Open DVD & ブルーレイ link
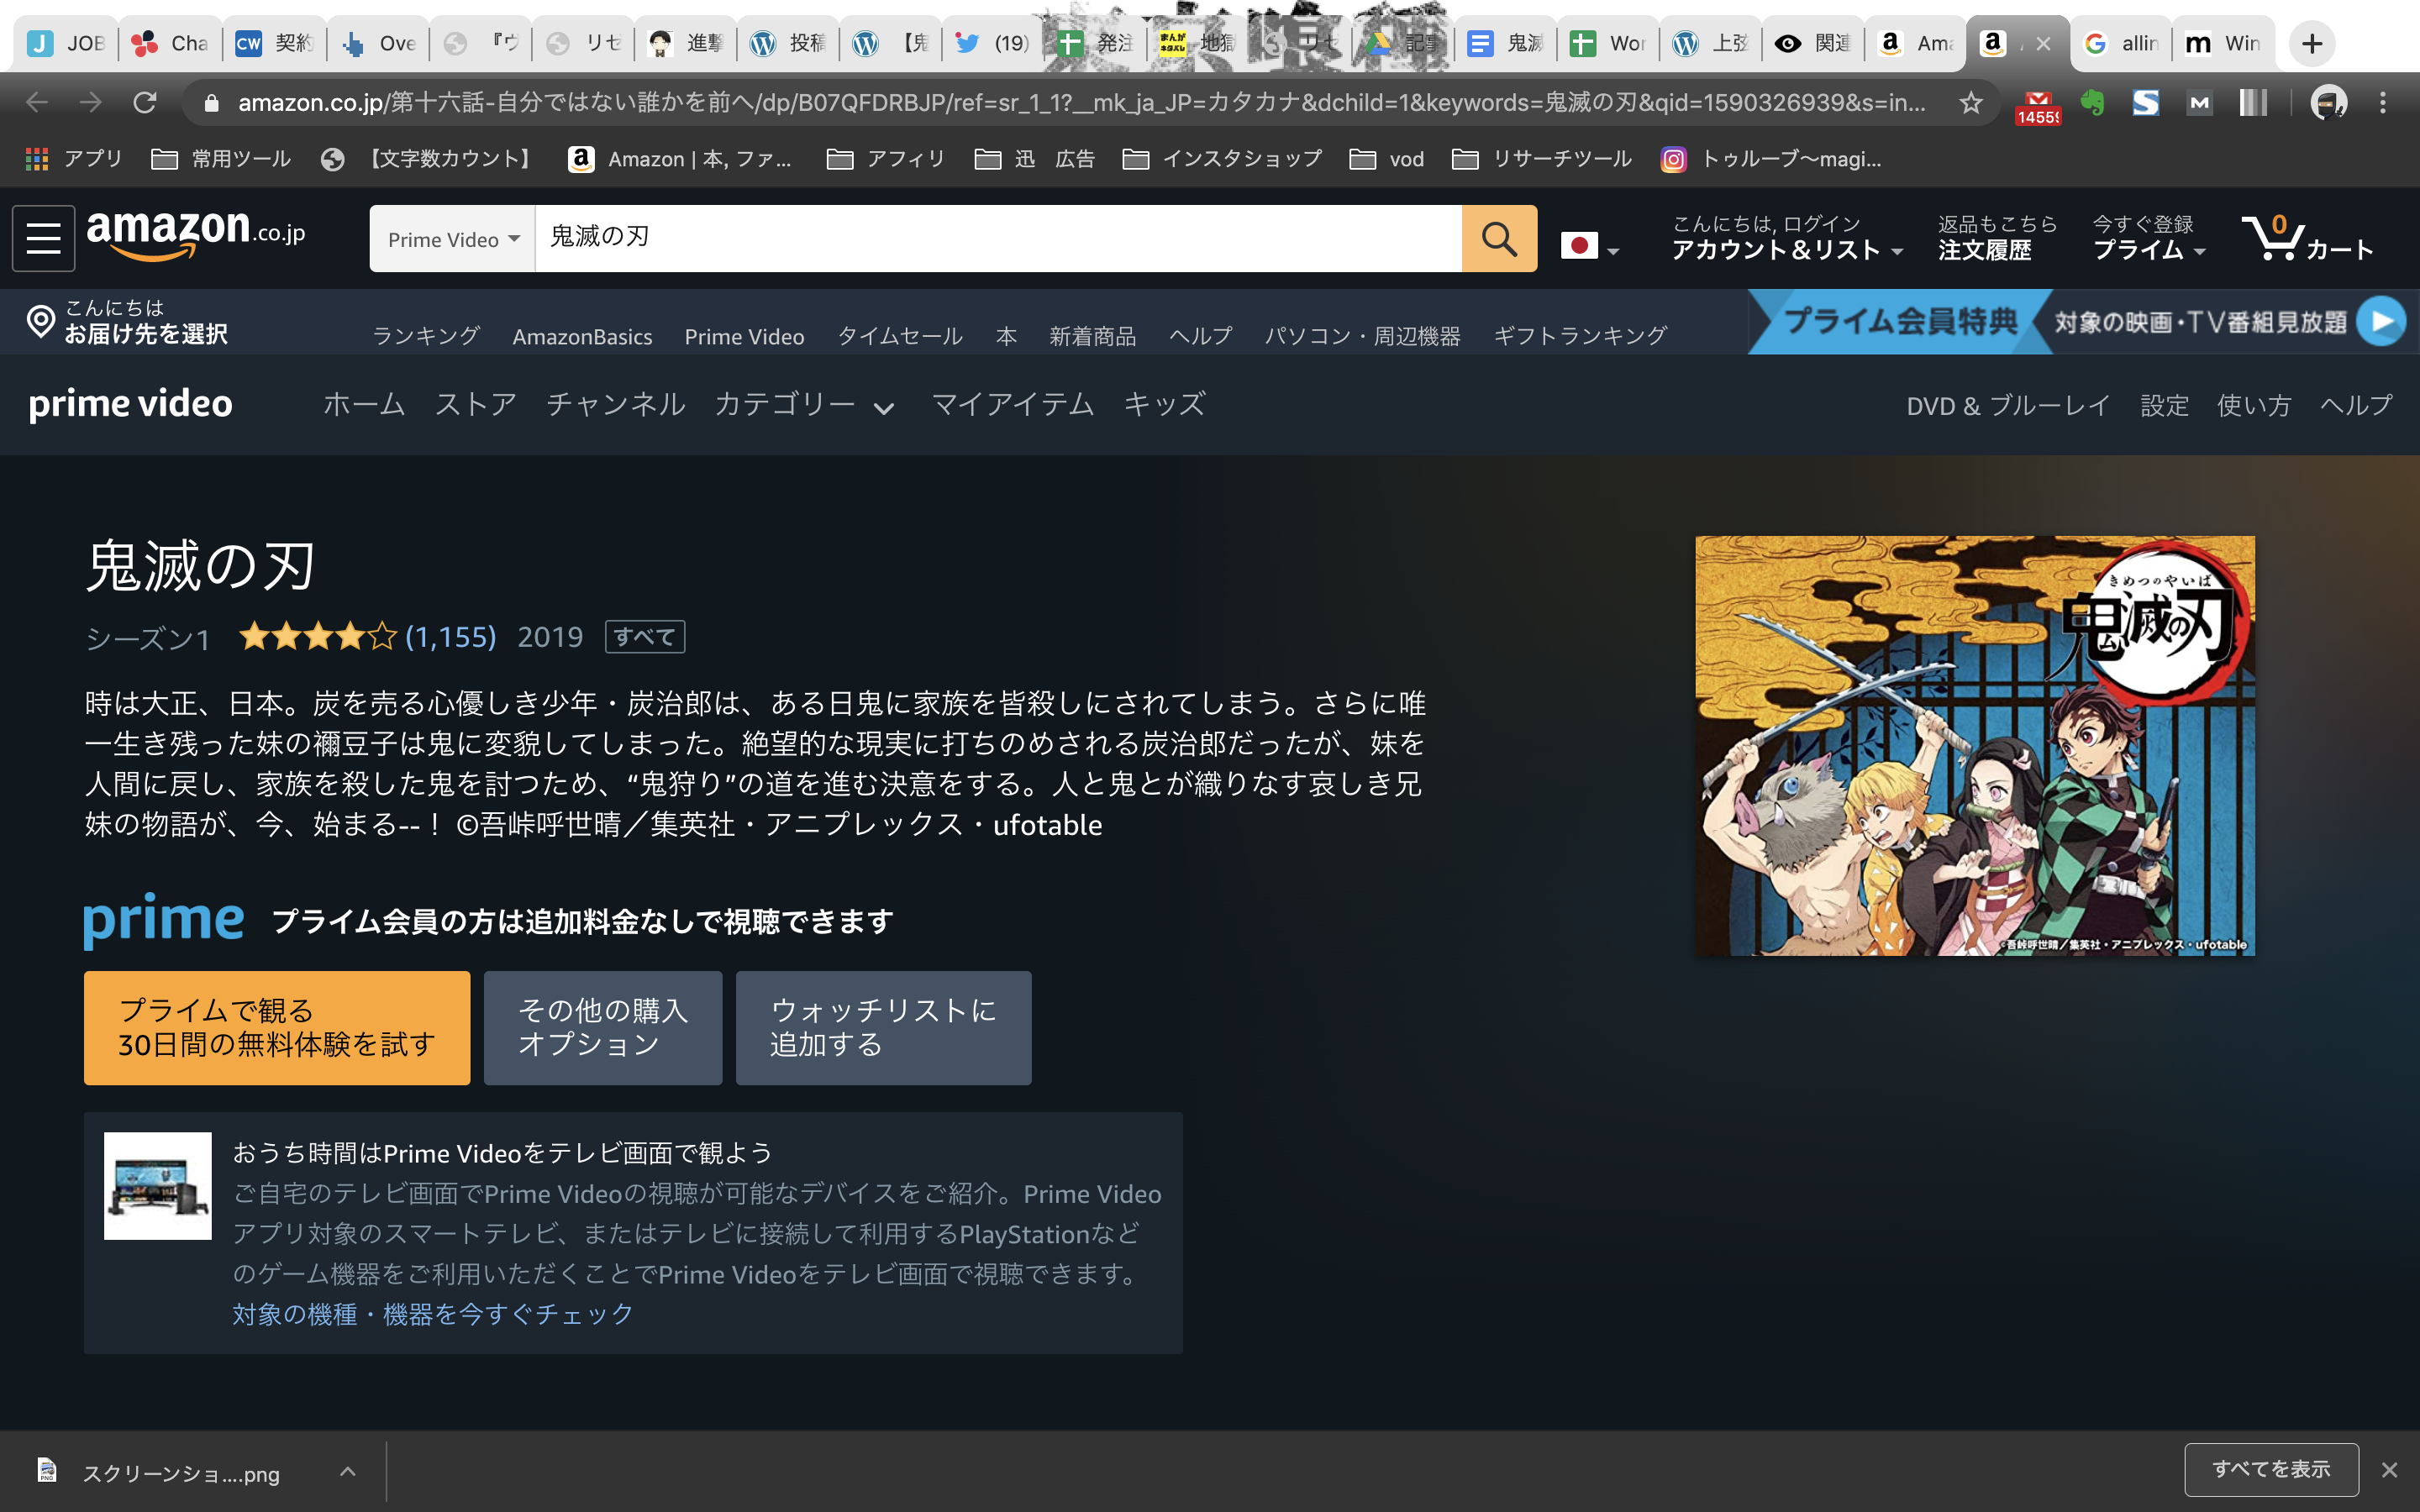Image resolution: width=2420 pixels, height=1512 pixels. (x=2008, y=406)
